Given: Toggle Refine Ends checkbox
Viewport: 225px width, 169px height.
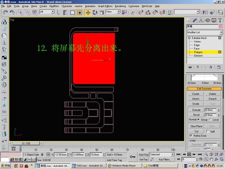Looking at the screenshot, I should (191, 136).
